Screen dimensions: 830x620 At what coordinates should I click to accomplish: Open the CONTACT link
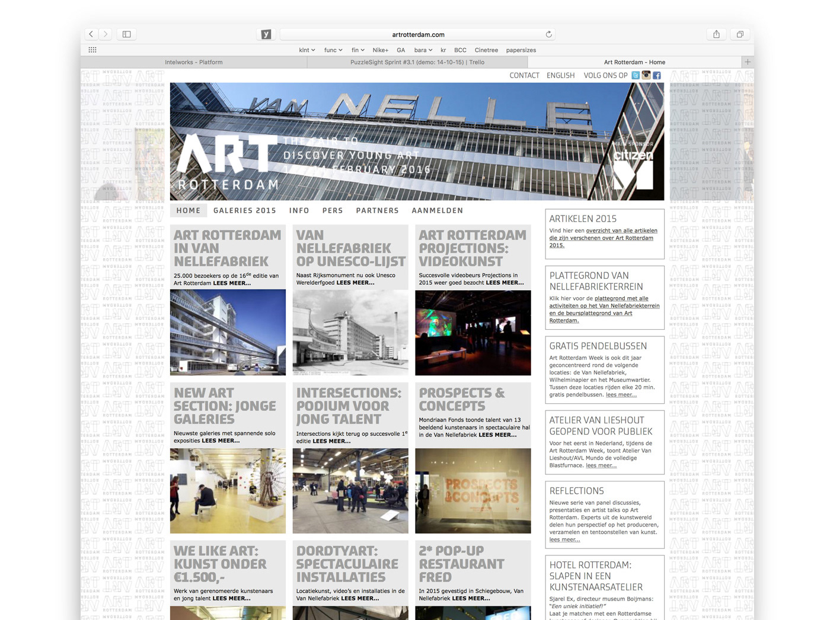click(x=525, y=75)
